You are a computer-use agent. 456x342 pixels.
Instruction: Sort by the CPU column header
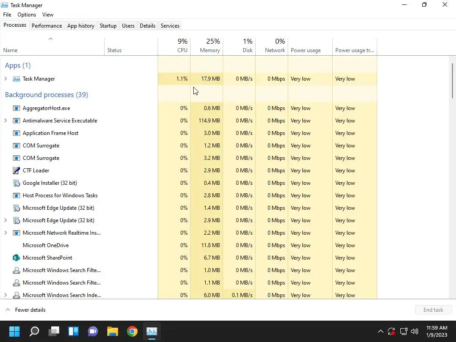[x=174, y=46]
